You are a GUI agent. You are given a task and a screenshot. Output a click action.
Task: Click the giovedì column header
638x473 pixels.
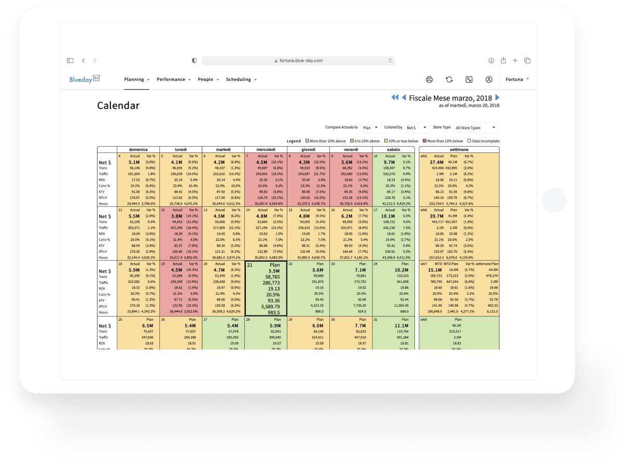308,149
